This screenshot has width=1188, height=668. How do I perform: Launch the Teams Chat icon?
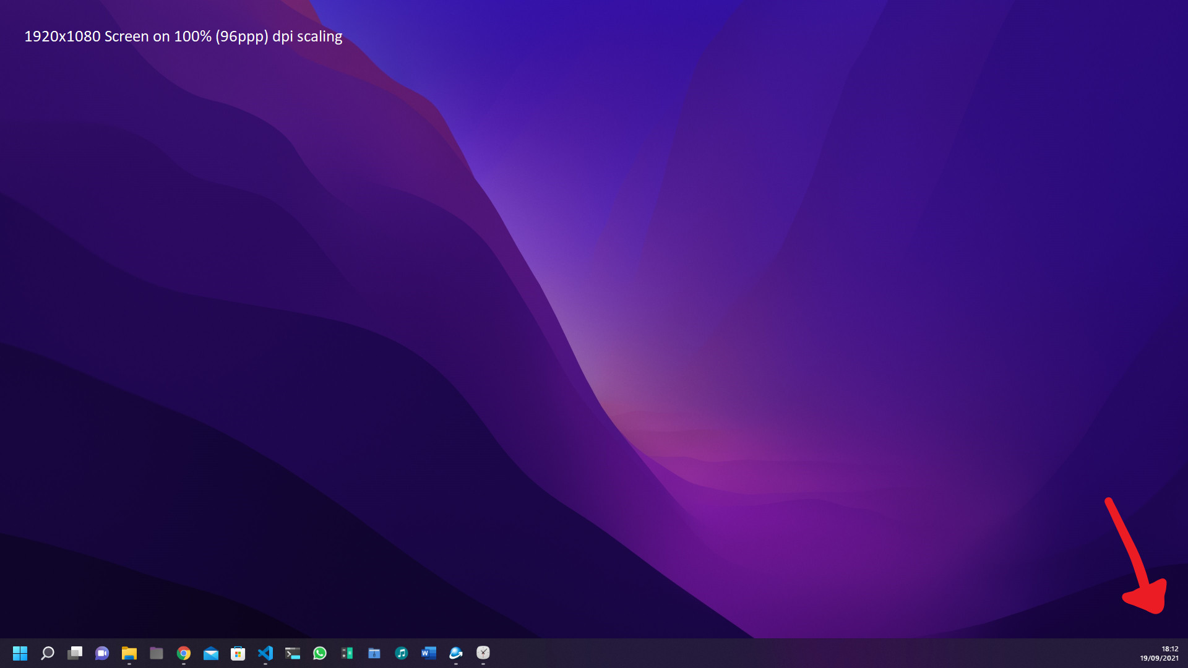(x=102, y=653)
